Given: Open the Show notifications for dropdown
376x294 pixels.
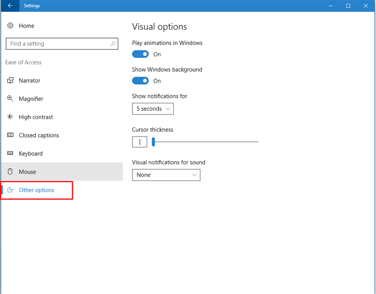Looking at the screenshot, I should click(153, 109).
